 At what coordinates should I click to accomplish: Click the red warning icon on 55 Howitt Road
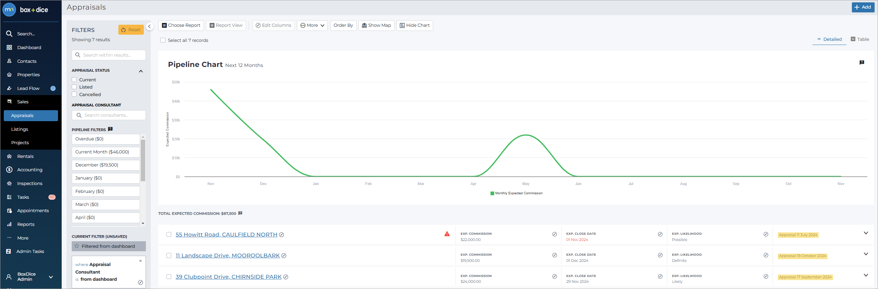coord(447,234)
